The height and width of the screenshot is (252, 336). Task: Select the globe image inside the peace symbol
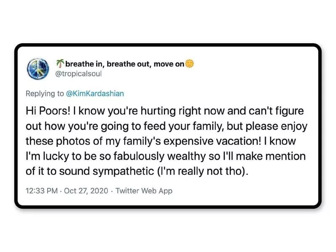(x=38, y=66)
